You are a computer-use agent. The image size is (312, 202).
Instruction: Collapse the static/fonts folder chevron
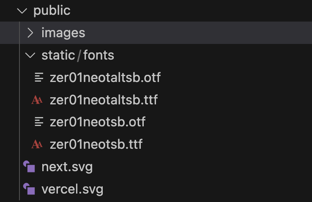tap(30, 55)
